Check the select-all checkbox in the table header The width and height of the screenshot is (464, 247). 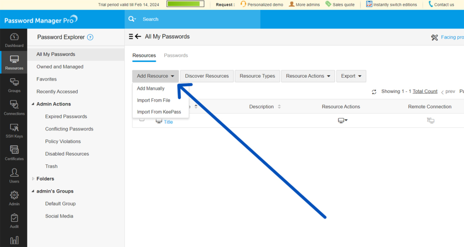tap(141, 106)
